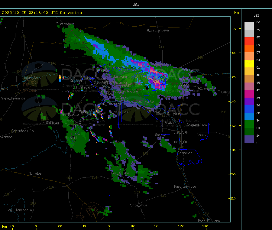This screenshot has height=230, width=272.
Task: Click the Morados location label
Action: 35,173
